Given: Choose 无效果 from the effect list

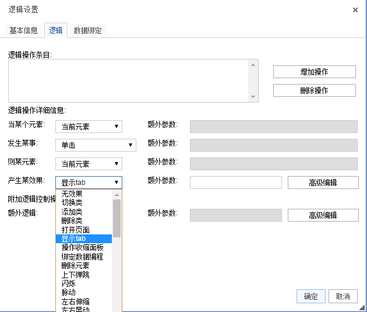Looking at the screenshot, I should click(x=84, y=194).
